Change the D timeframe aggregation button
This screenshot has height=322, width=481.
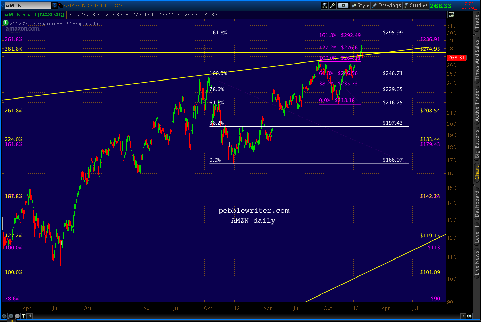click(x=344, y=5)
